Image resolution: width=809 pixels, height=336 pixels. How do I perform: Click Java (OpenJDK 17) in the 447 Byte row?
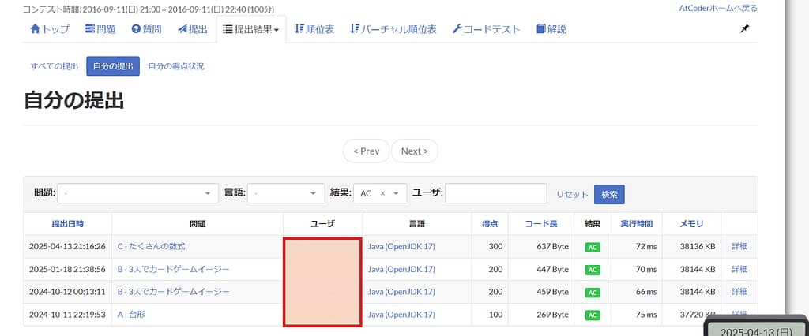(401, 269)
